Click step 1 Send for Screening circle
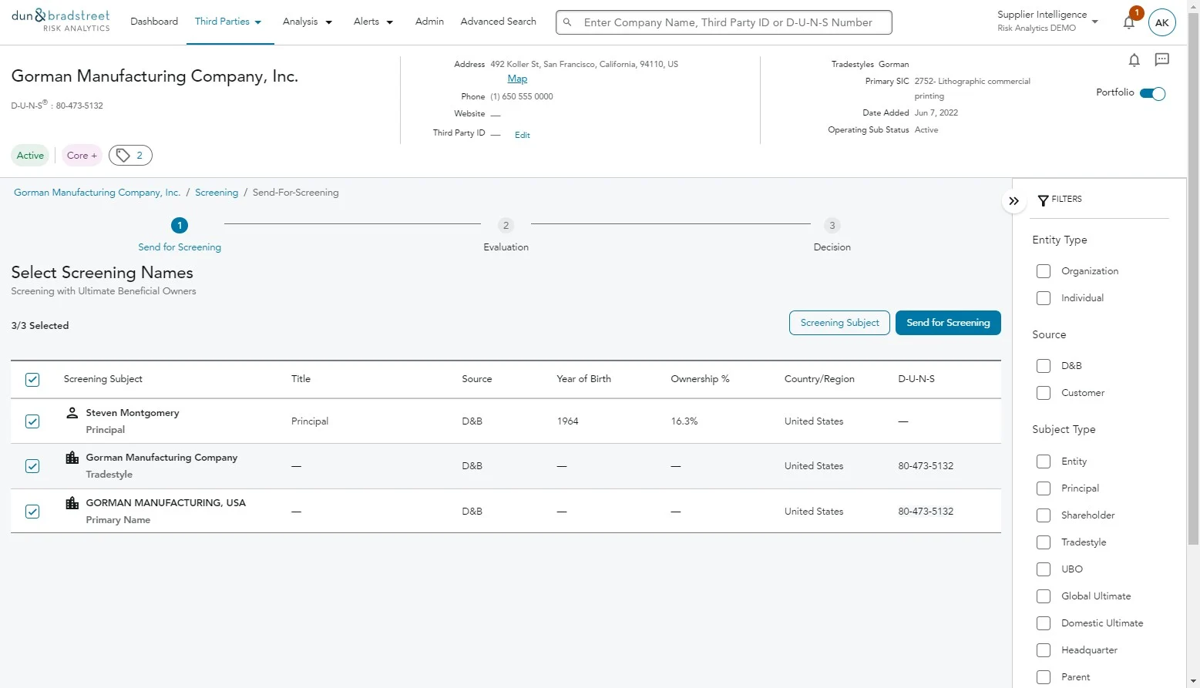This screenshot has width=1200, height=688. coord(180,225)
